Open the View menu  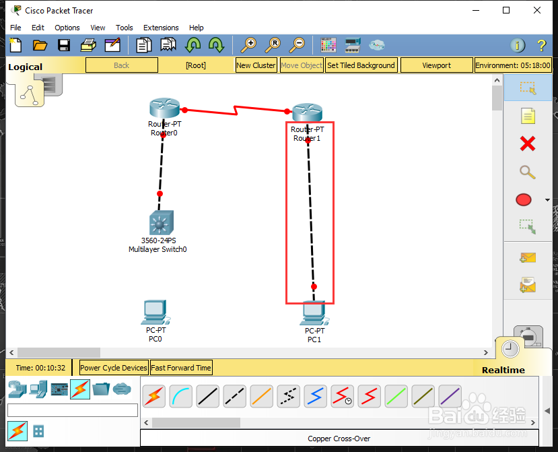click(98, 28)
